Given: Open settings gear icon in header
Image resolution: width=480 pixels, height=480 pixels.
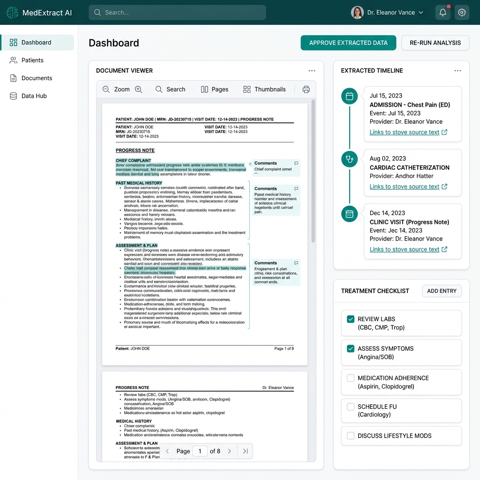Looking at the screenshot, I should click(462, 13).
